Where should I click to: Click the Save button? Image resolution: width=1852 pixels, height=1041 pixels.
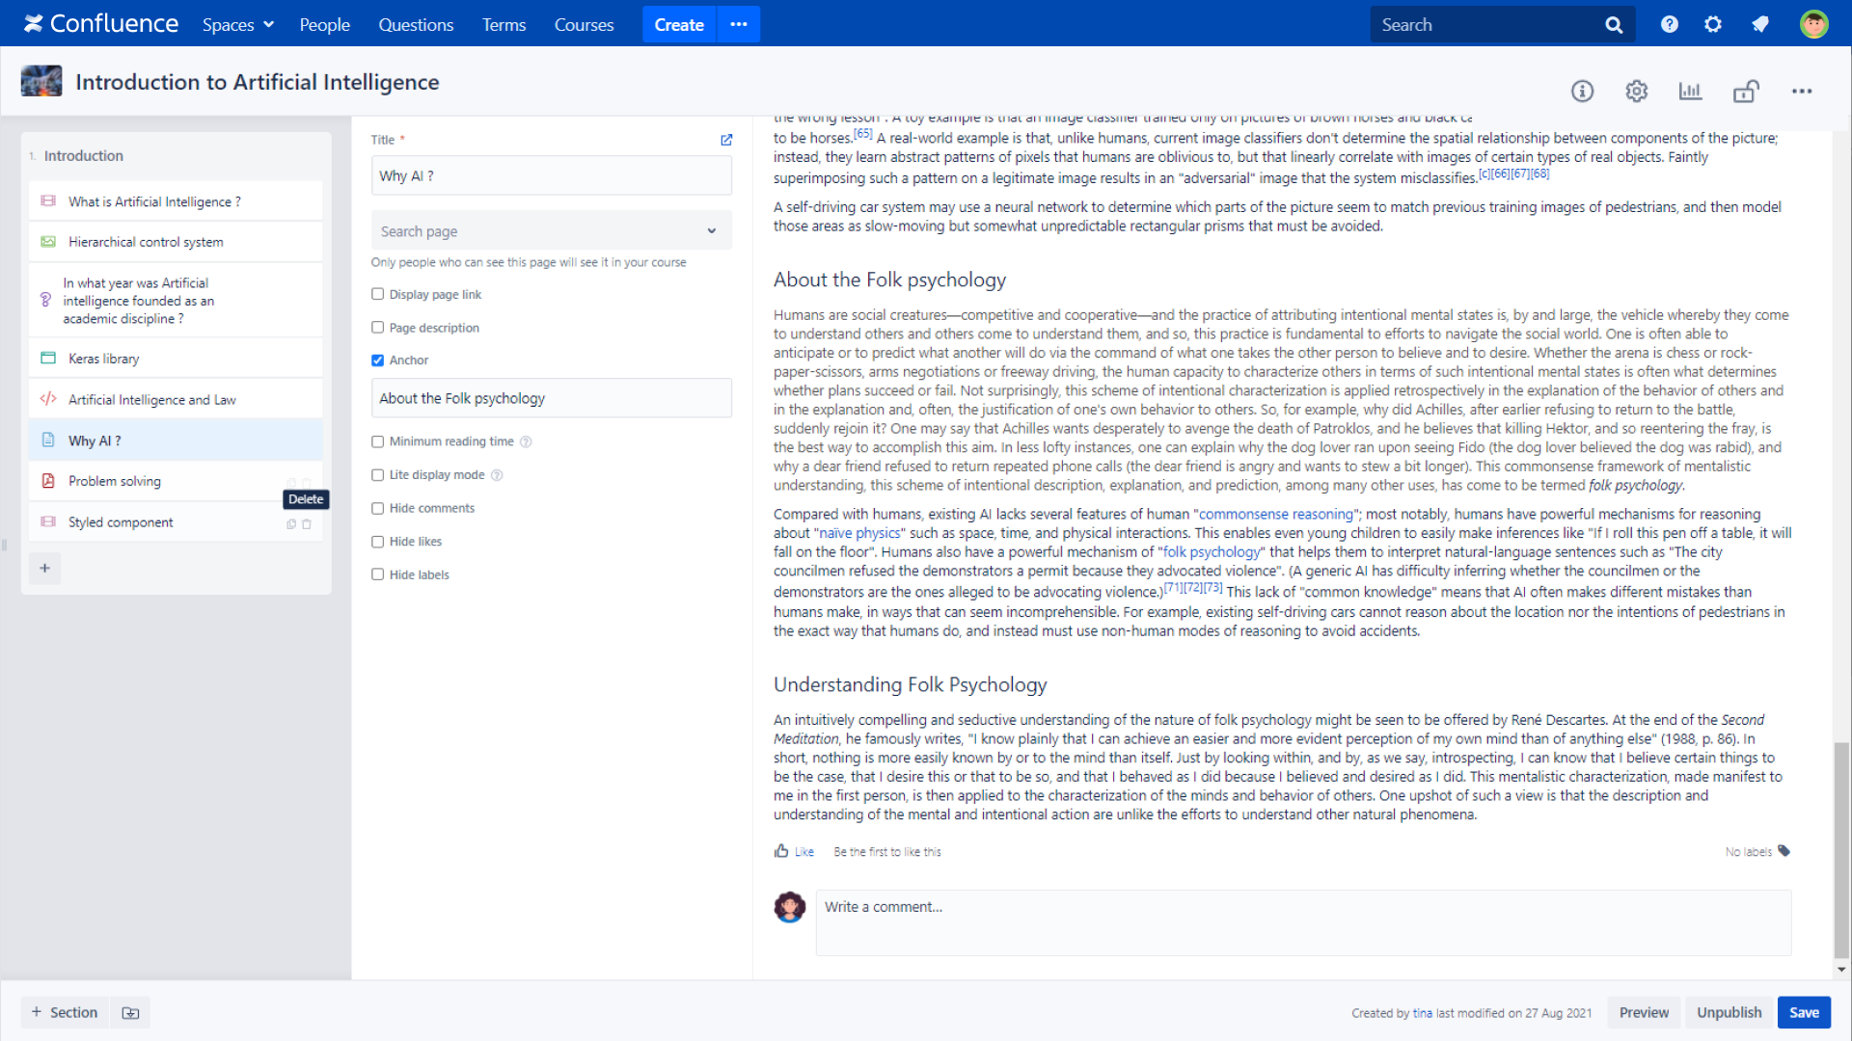[1804, 1012]
